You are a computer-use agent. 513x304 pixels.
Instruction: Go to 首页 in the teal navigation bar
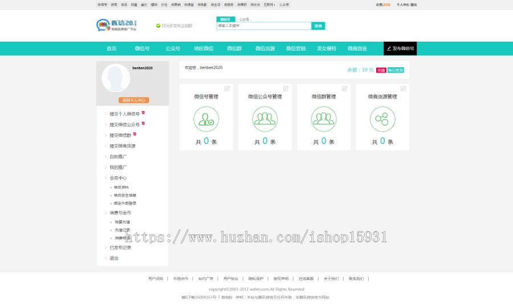[x=112, y=48]
